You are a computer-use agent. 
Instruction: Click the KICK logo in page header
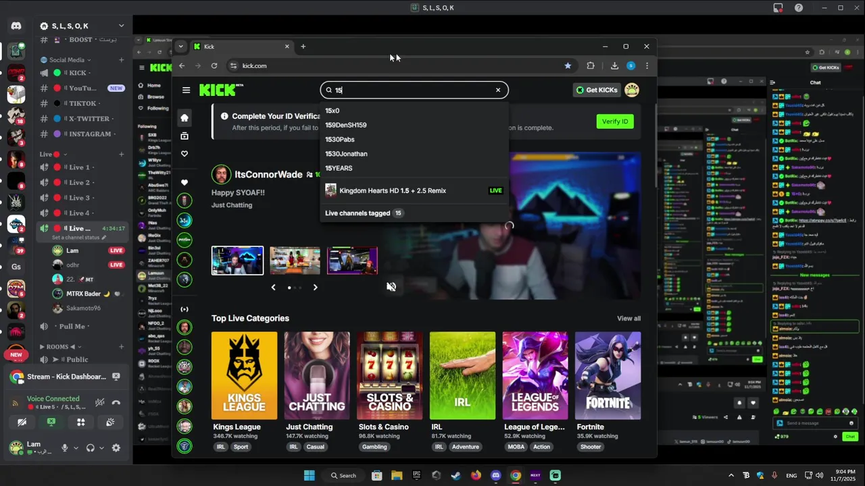[x=221, y=90]
